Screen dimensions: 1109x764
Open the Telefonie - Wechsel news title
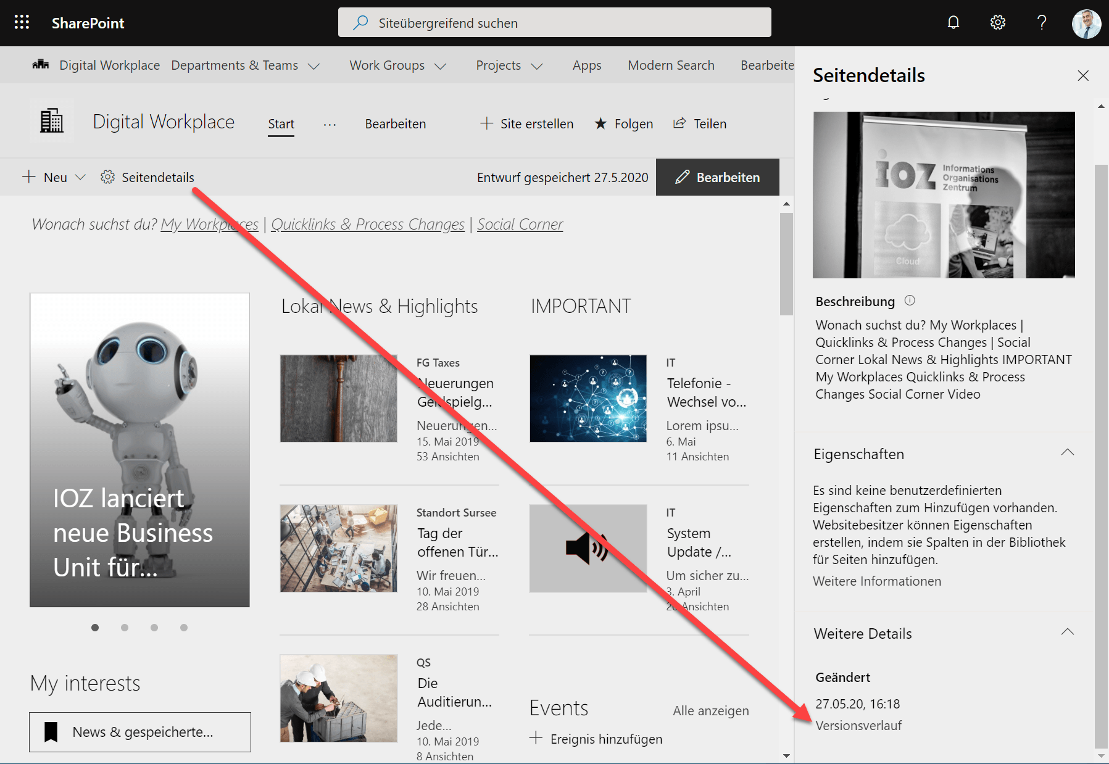click(707, 392)
